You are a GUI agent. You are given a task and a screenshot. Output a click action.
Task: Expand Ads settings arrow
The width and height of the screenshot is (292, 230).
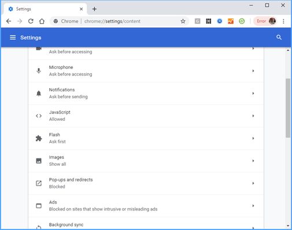coord(253,206)
